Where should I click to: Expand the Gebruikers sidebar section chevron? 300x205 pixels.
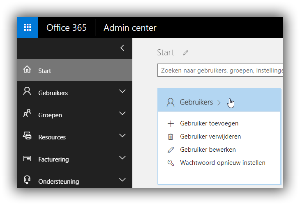pos(122,91)
